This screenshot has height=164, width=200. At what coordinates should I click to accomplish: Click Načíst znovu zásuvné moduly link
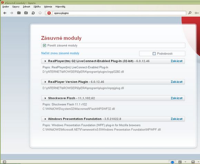click(60, 53)
